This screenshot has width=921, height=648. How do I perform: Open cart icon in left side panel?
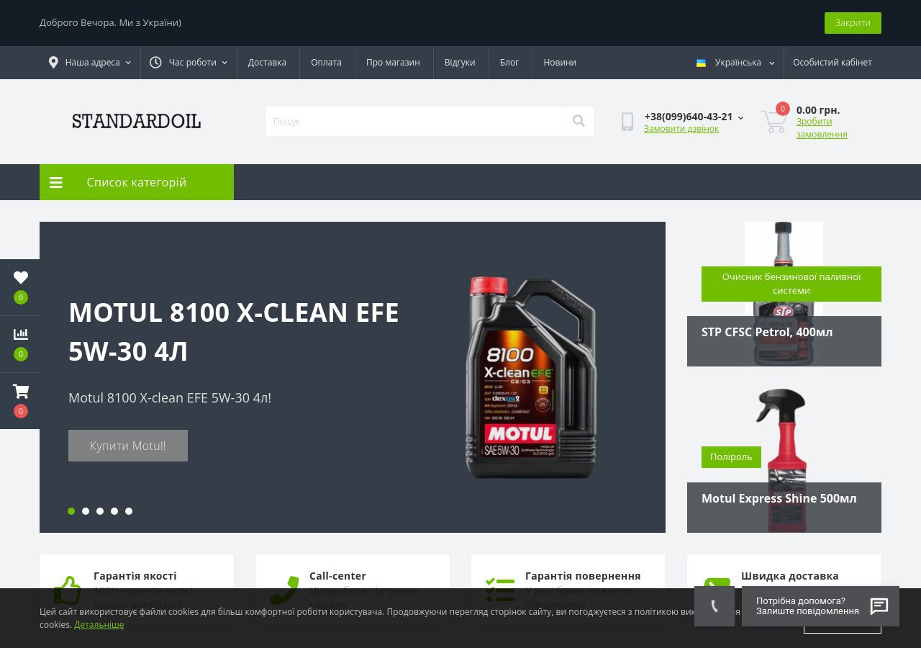pyautogui.click(x=21, y=391)
